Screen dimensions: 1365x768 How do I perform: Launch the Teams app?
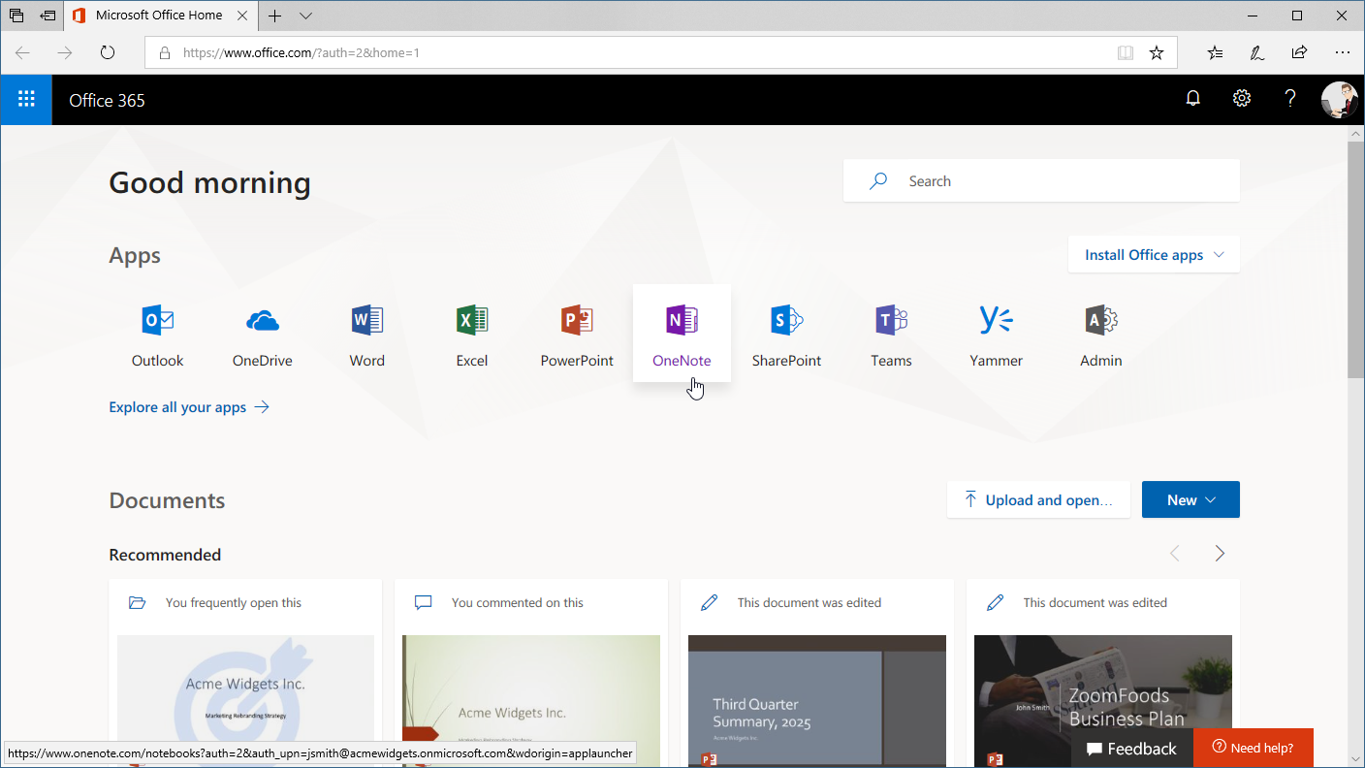[x=891, y=334]
